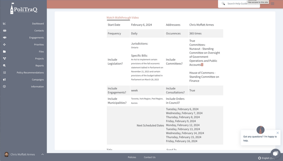Click the Search Help Guide field
The height and width of the screenshot is (161, 283).
coord(239,4)
